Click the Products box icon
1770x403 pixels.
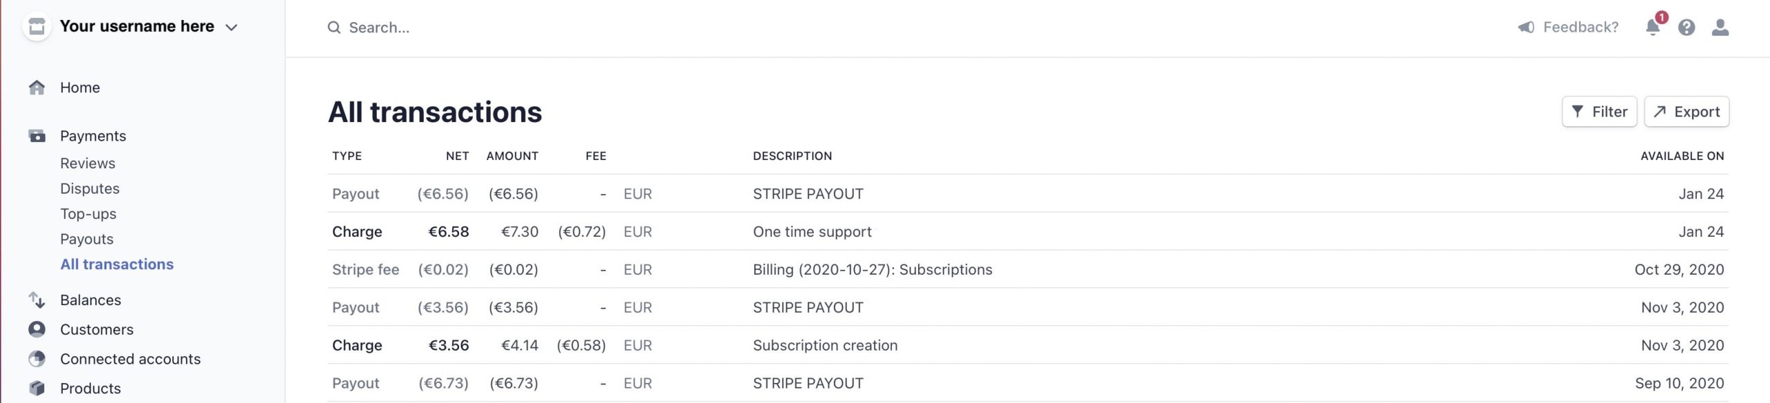pyautogui.click(x=37, y=388)
